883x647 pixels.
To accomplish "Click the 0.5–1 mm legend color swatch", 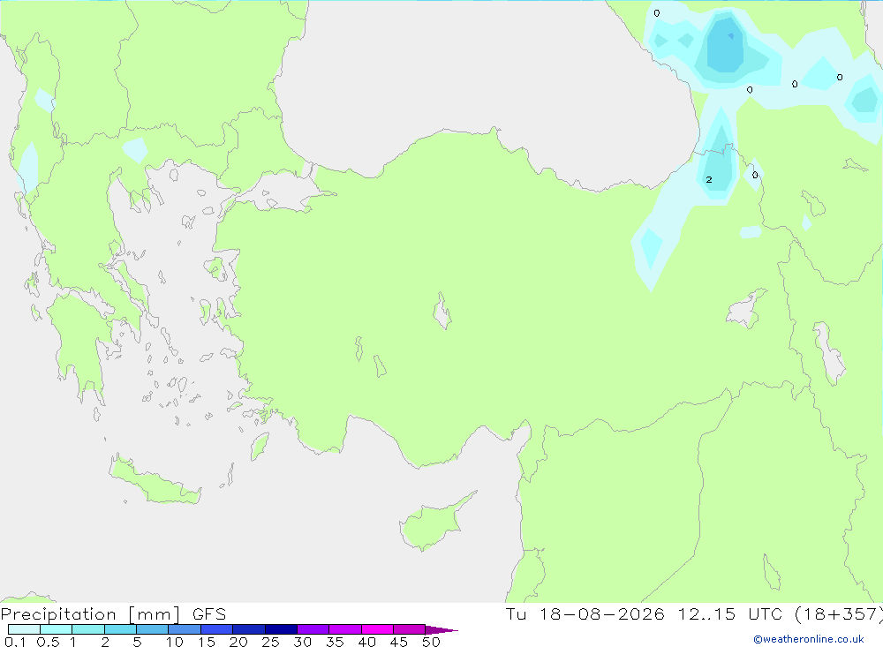I will point(57,629).
